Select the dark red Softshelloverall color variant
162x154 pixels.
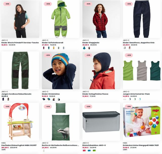(x=44, y=48)
